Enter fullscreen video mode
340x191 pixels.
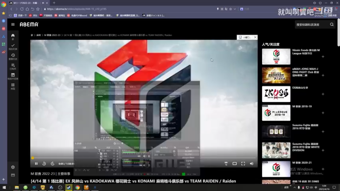pyautogui.click(x=243, y=164)
